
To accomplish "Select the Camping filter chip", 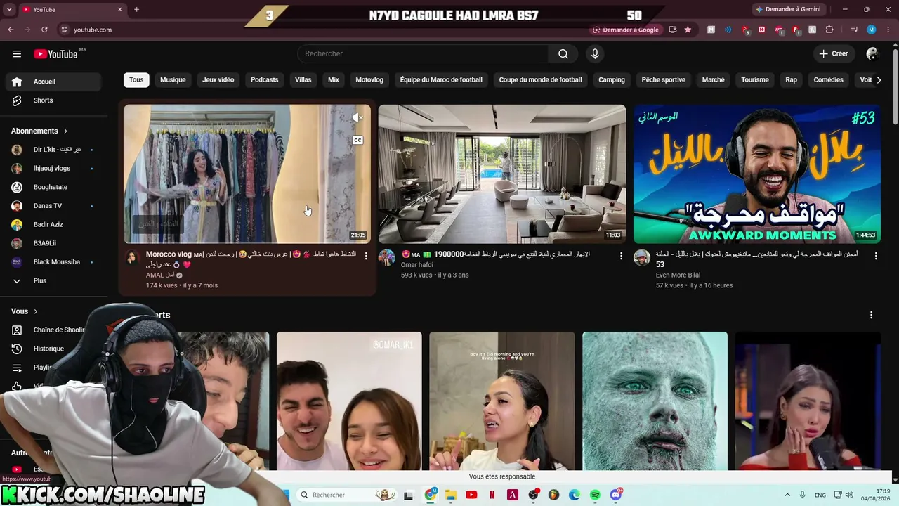I will [612, 80].
